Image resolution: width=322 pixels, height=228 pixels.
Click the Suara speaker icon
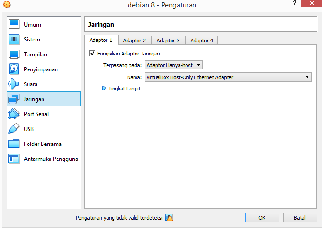14,84
